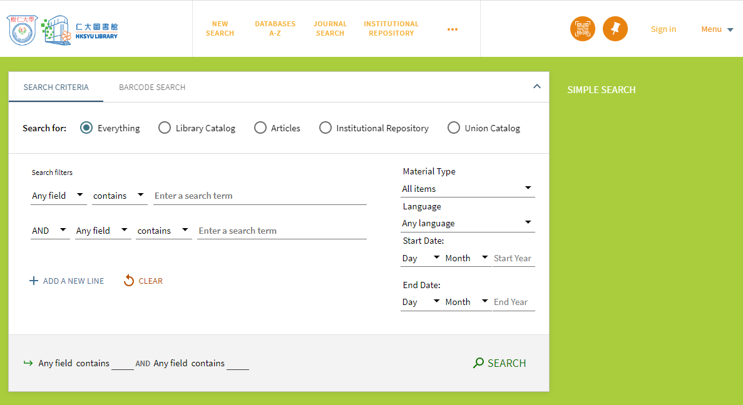This screenshot has width=743, height=405.
Task: Click the Start Year input field
Action: coord(513,258)
